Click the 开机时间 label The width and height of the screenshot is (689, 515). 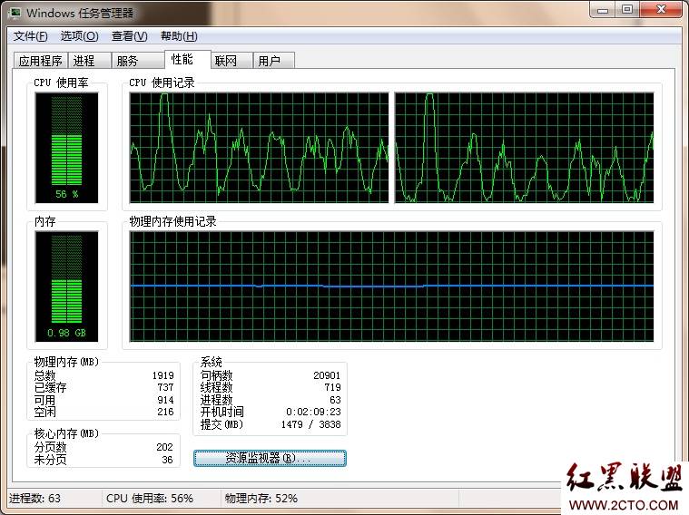[x=221, y=412]
